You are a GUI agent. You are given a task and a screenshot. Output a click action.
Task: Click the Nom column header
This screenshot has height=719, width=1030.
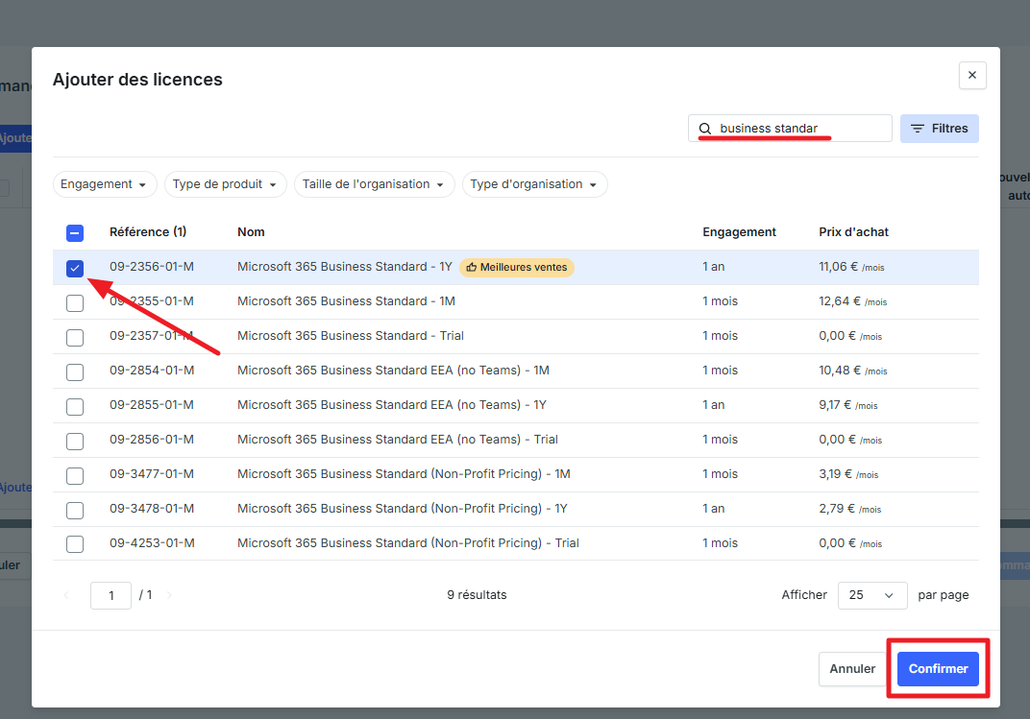coord(251,232)
